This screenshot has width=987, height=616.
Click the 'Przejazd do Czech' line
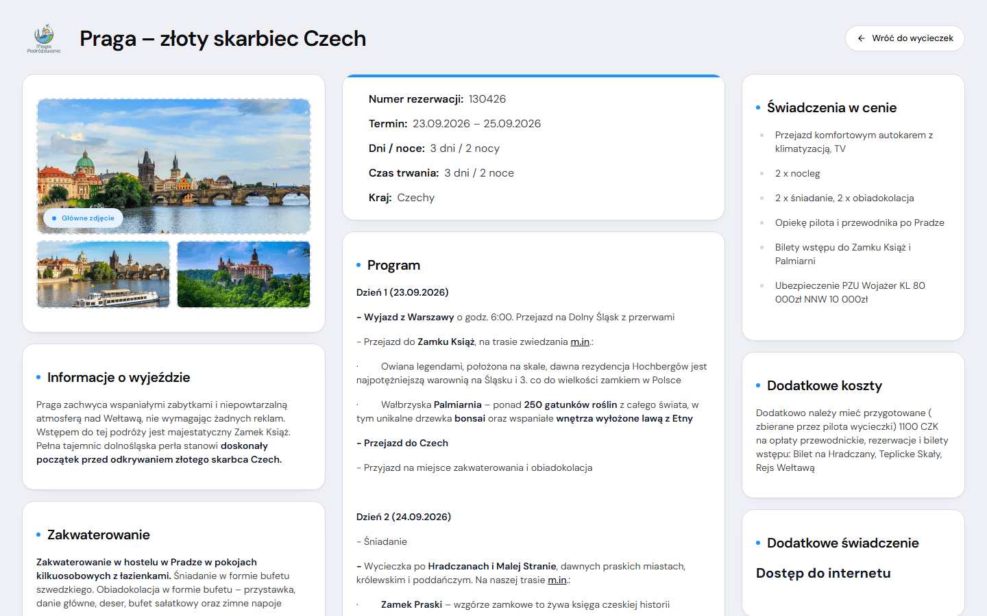pyautogui.click(x=402, y=443)
